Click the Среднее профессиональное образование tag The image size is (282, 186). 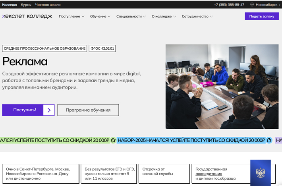click(44, 48)
